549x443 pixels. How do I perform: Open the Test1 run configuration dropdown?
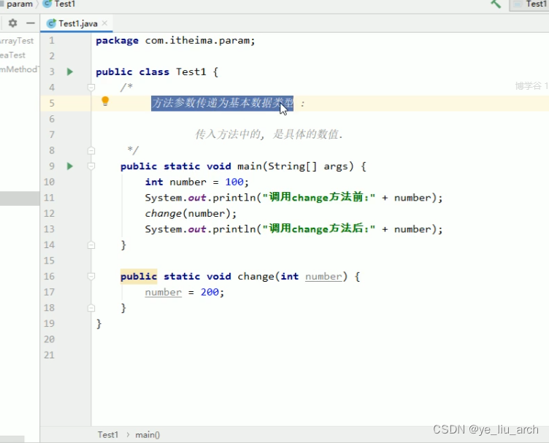[529, 4]
